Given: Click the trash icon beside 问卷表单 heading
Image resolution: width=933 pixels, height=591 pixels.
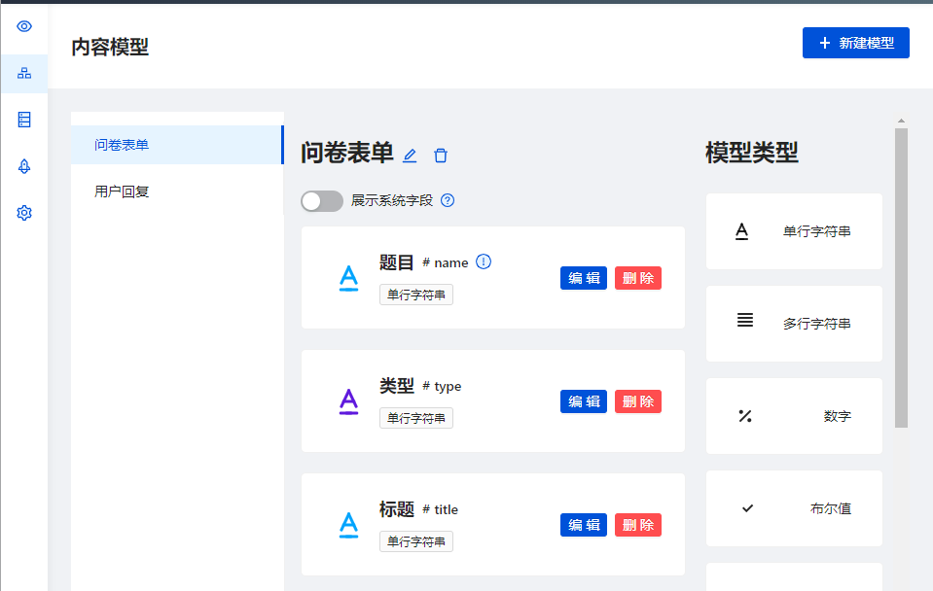Looking at the screenshot, I should (x=441, y=156).
